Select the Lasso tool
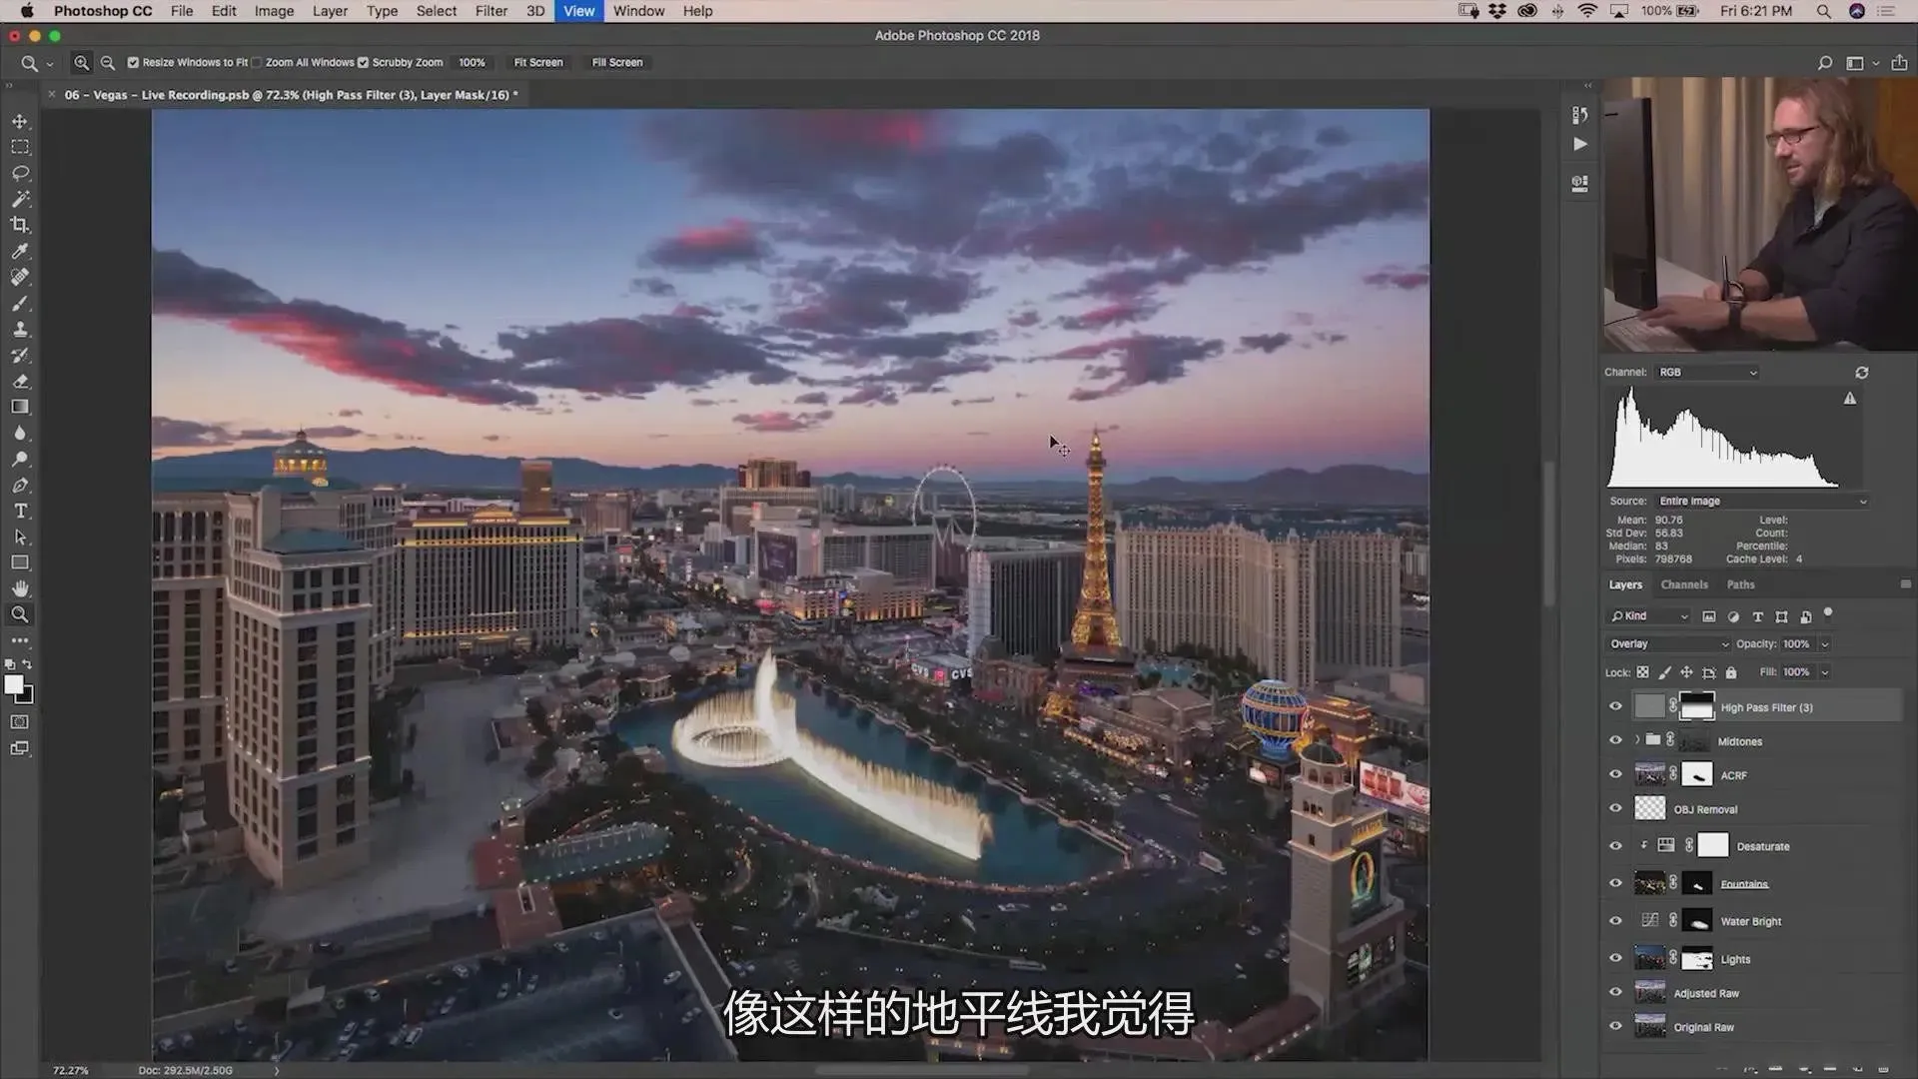 click(x=20, y=173)
